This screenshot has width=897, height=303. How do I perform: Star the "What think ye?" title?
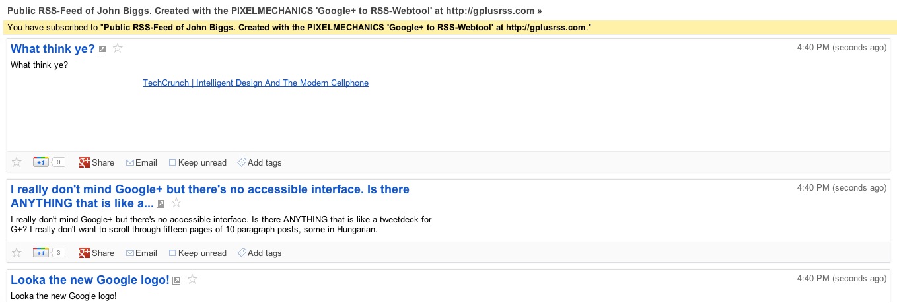click(118, 48)
